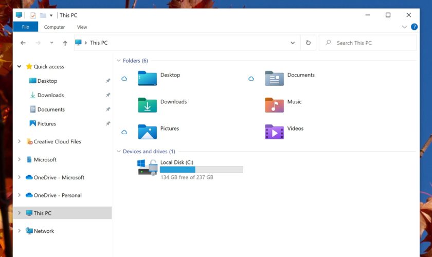The image size is (432, 257).
Task: Open the Music folder icon
Action: 274,105
